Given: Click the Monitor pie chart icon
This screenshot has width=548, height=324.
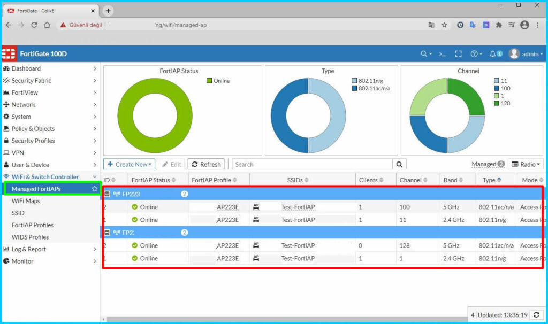Looking at the screenshot, I should [x=6, y=261].
